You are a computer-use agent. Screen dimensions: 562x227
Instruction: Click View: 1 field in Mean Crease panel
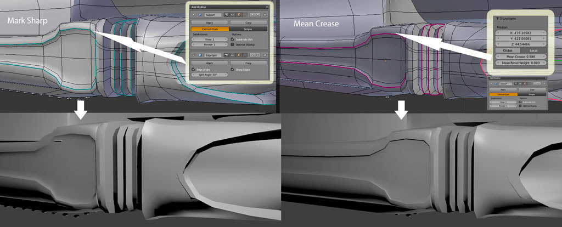(503, 102)
